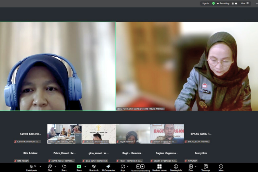This screenshot has width=258, height=172.
Task: Expand the Apps options arrow
Action: 128,166
